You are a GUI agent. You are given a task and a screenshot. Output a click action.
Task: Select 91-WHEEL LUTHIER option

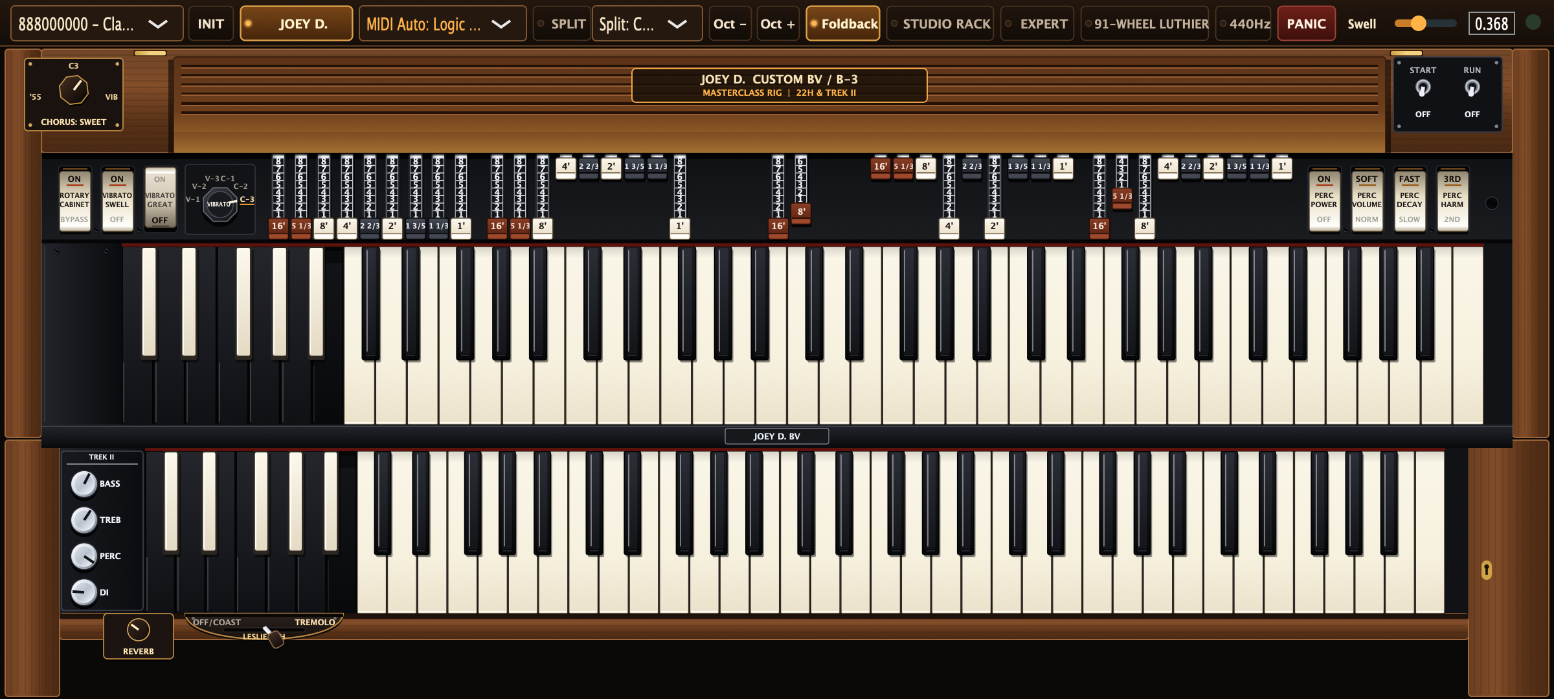point(1145,24)
